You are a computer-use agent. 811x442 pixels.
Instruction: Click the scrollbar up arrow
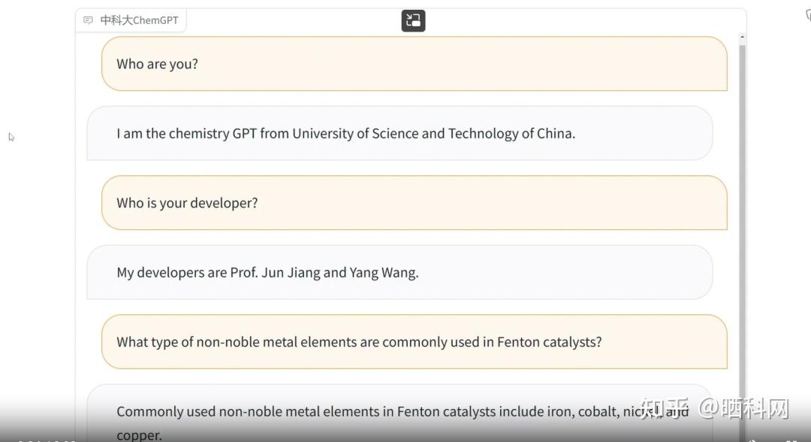coord(742,37)
